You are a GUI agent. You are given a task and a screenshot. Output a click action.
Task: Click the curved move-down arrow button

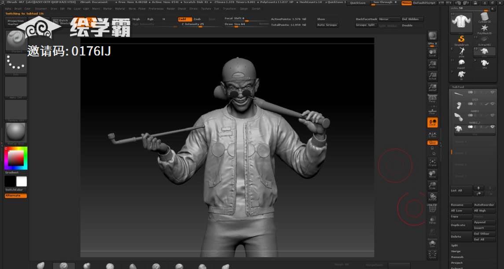tap(478, 193)
